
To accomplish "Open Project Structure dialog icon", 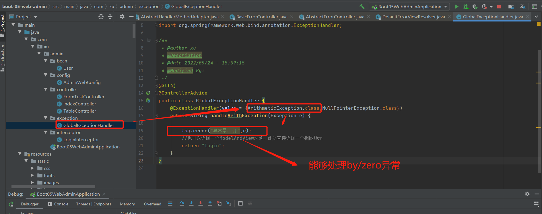I will [x=511, y=6].
